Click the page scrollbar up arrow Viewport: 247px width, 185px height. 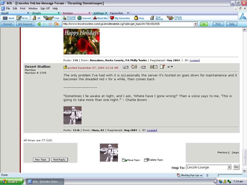(245, 30)
